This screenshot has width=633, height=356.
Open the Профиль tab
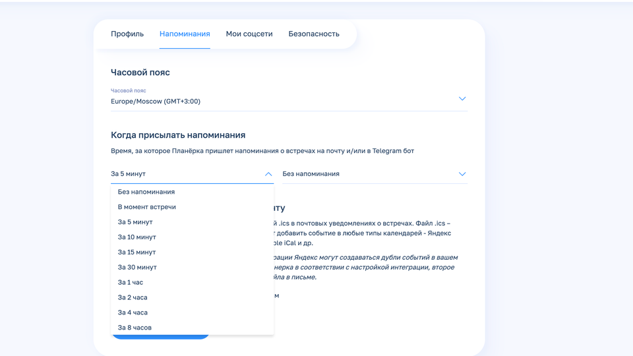click(x=127, y=34)
